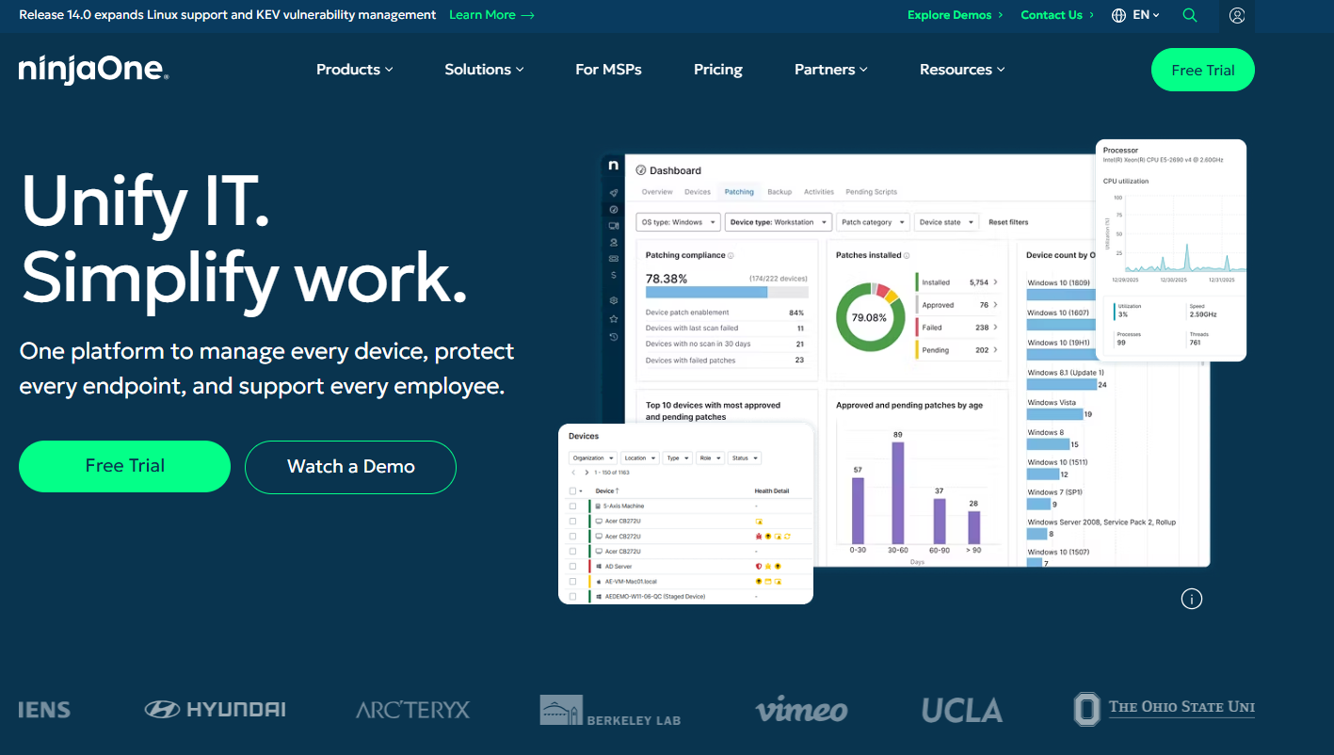This screenshot has height=755, width=1334.
Task: Select the gauge icon in the dashboard sidebar
Action: tap(614, 209)
